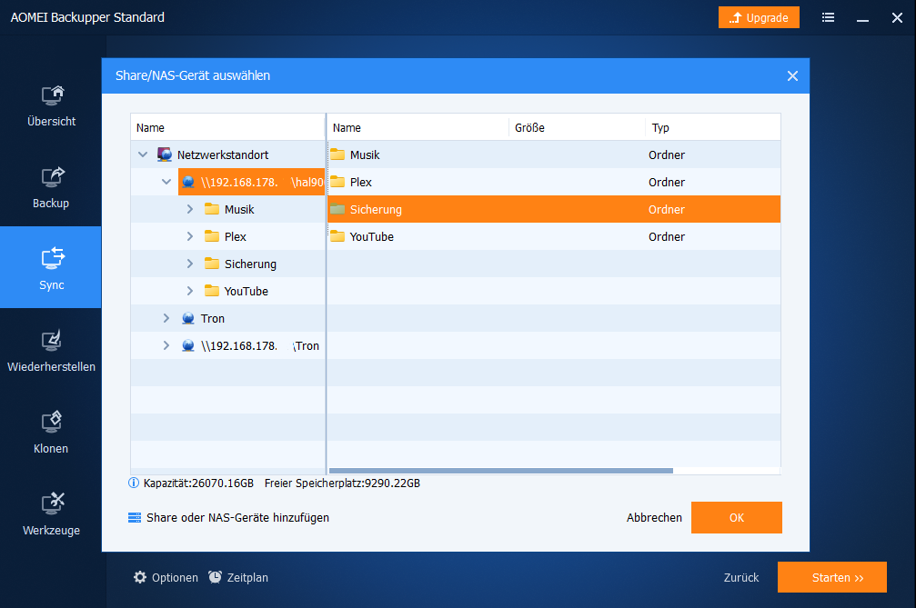Image resolution: width=916 pixels, height=608 pixels.
Task: Open the Zeitplan schedule settings
Action: click(238, 577)
